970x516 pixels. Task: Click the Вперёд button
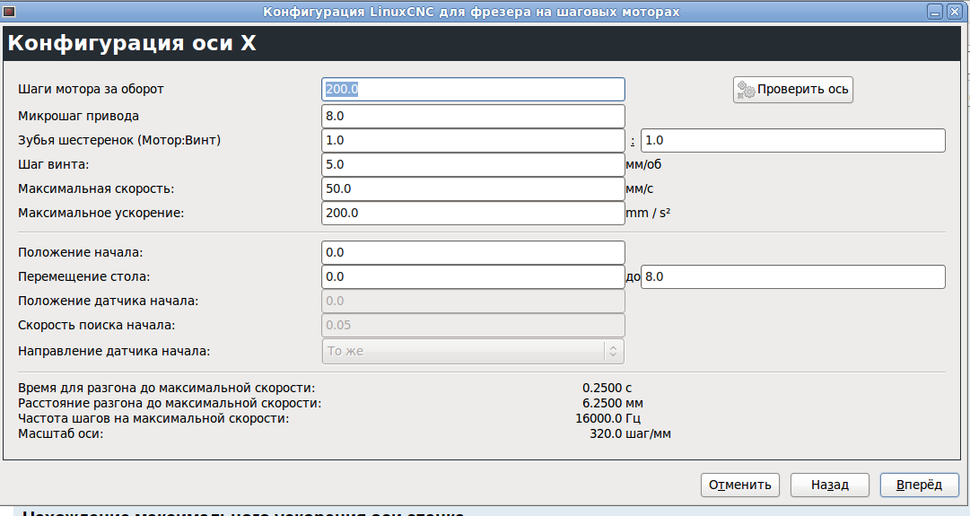tap(919, 485)
